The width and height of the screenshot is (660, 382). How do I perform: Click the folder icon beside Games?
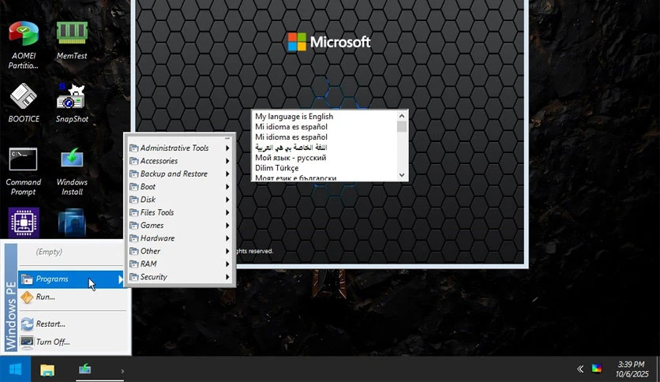[134, 226]
